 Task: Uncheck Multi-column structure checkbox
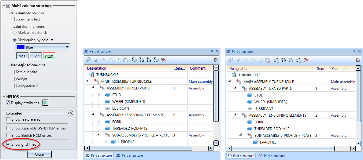click(x=8, y=5)
